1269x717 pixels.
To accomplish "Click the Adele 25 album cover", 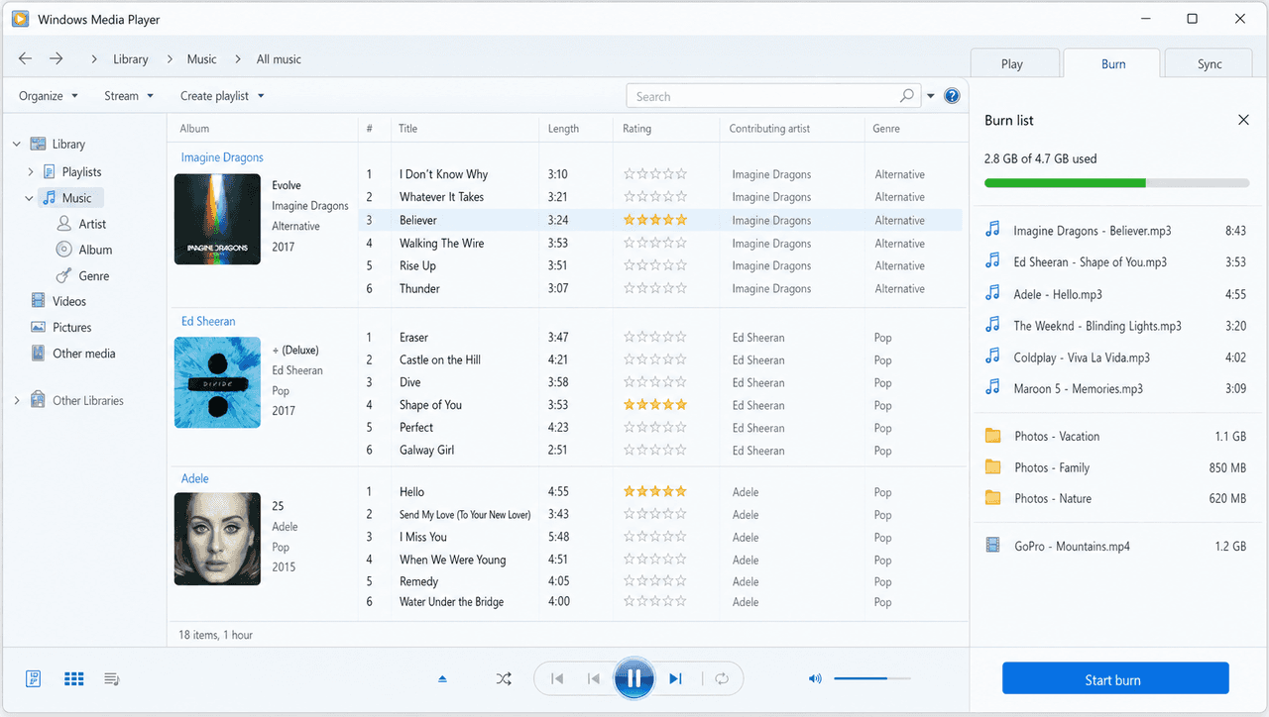I will pos(217,539).
